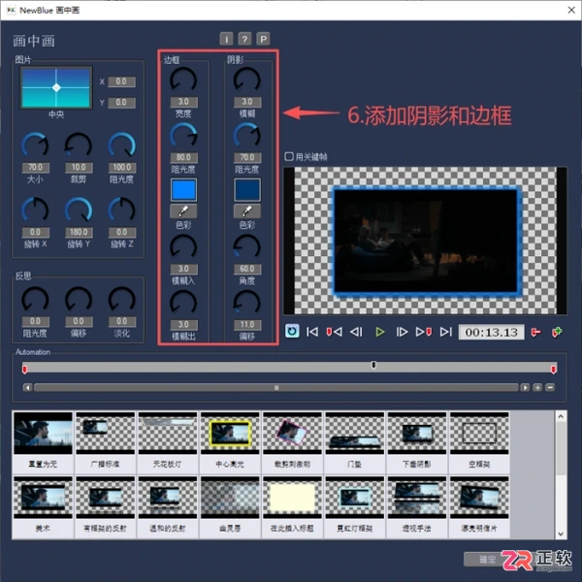This screenshot has height=582, width=582.
Task: Click the remove keyframe red icon
Action: coord(535,332)
